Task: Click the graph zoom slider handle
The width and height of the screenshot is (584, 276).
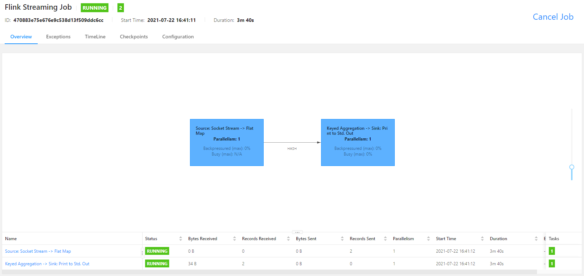Action: click(x=572, y=167)
